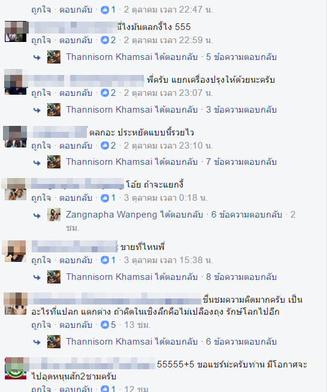327x392 pixels.
Task: Reply to the comment posted at 15:38
Action: 75,260
